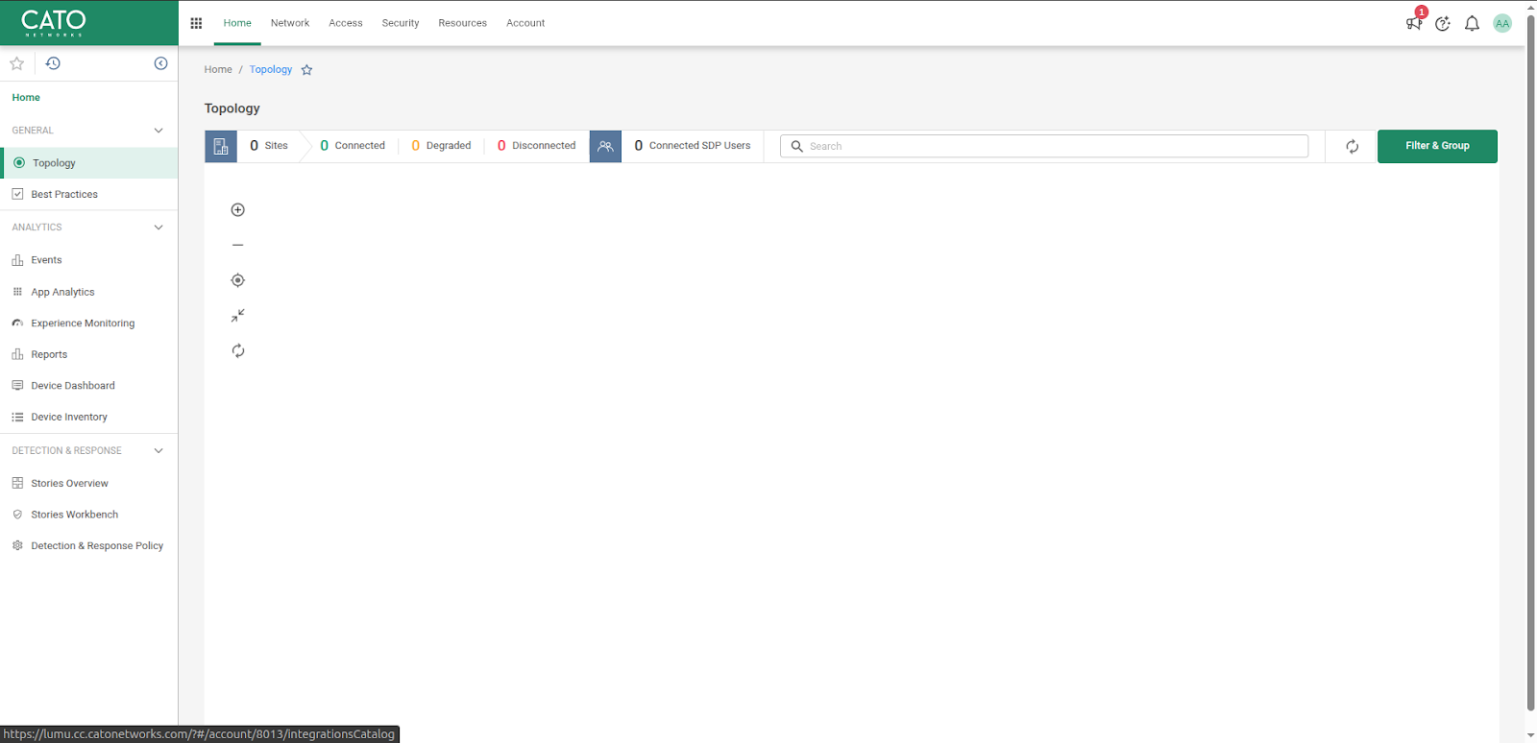Open the history clock icon in sidebar
This screenshot has height=743, width=1537.
coord(53,63)
